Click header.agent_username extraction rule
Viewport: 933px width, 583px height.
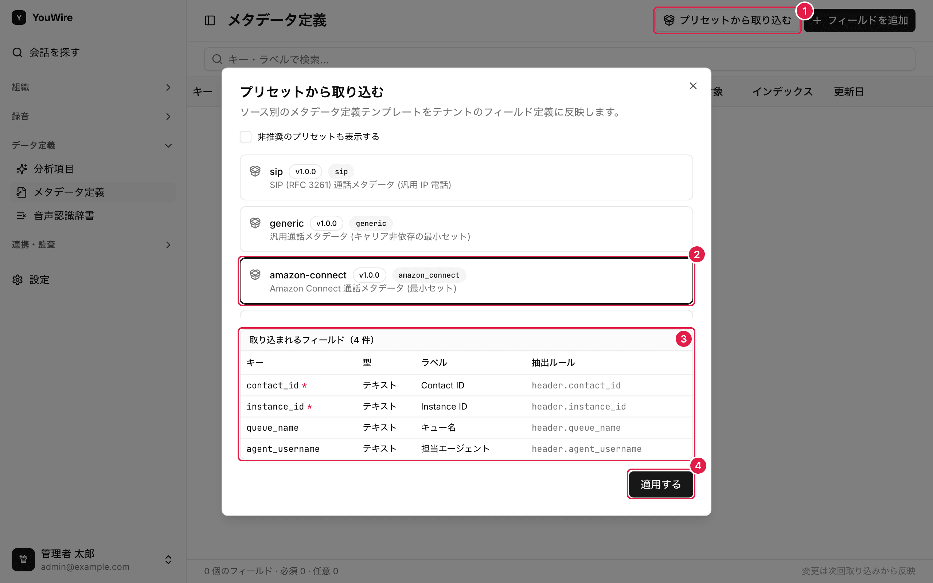586,449
